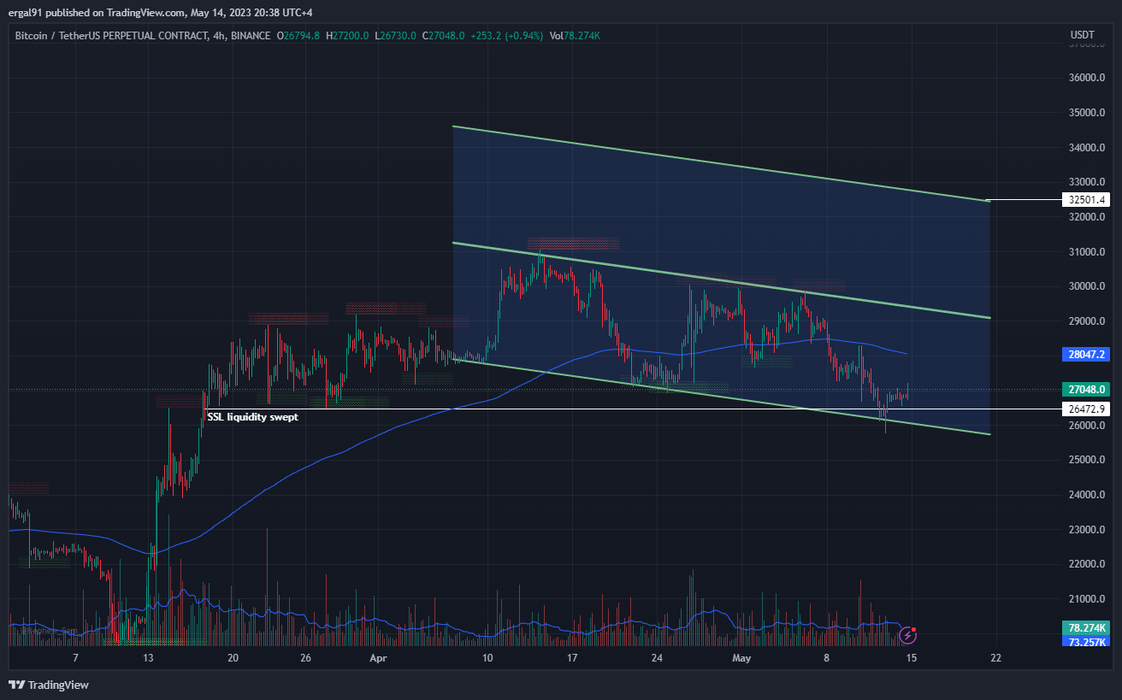Click the 26472.9 horizontal line price label
The width and height of the screenshot is (1122, 700).
(1085, 409)
